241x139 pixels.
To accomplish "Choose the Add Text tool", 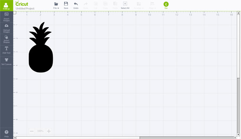I will pyautogui.click(x=6, y=50).
